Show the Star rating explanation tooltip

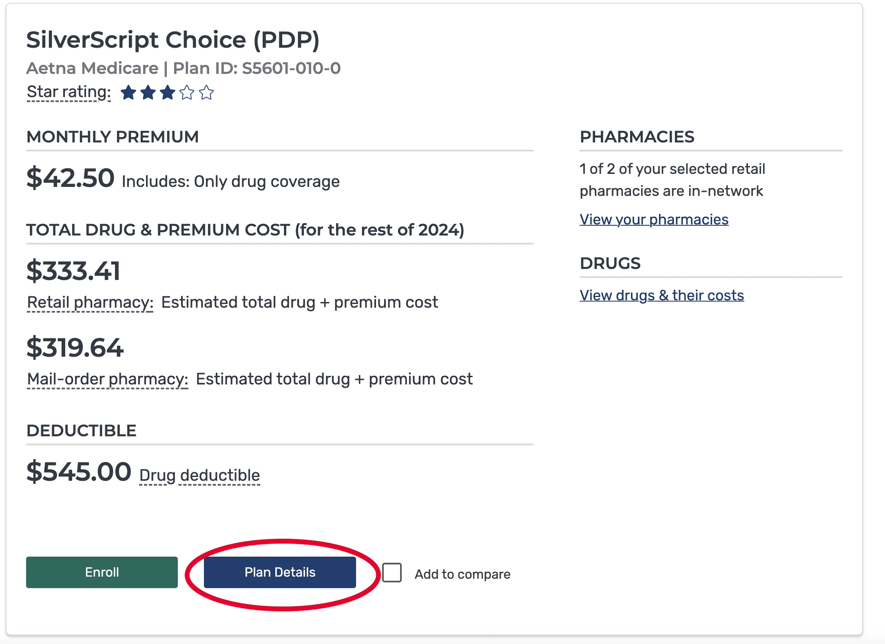[69, 92]
